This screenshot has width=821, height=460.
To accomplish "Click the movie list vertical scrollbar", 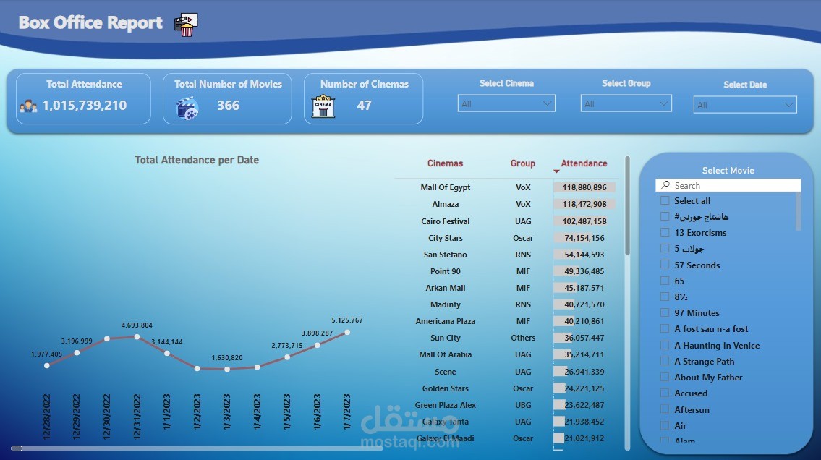I will coord(798,211).
